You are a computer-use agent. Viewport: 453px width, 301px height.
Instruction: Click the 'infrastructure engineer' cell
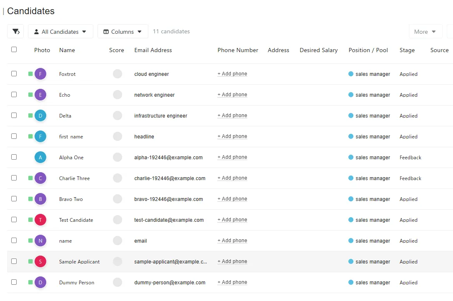point(160,115)
